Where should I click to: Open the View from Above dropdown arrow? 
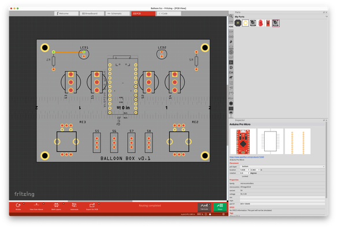click(x=43, y=204)
